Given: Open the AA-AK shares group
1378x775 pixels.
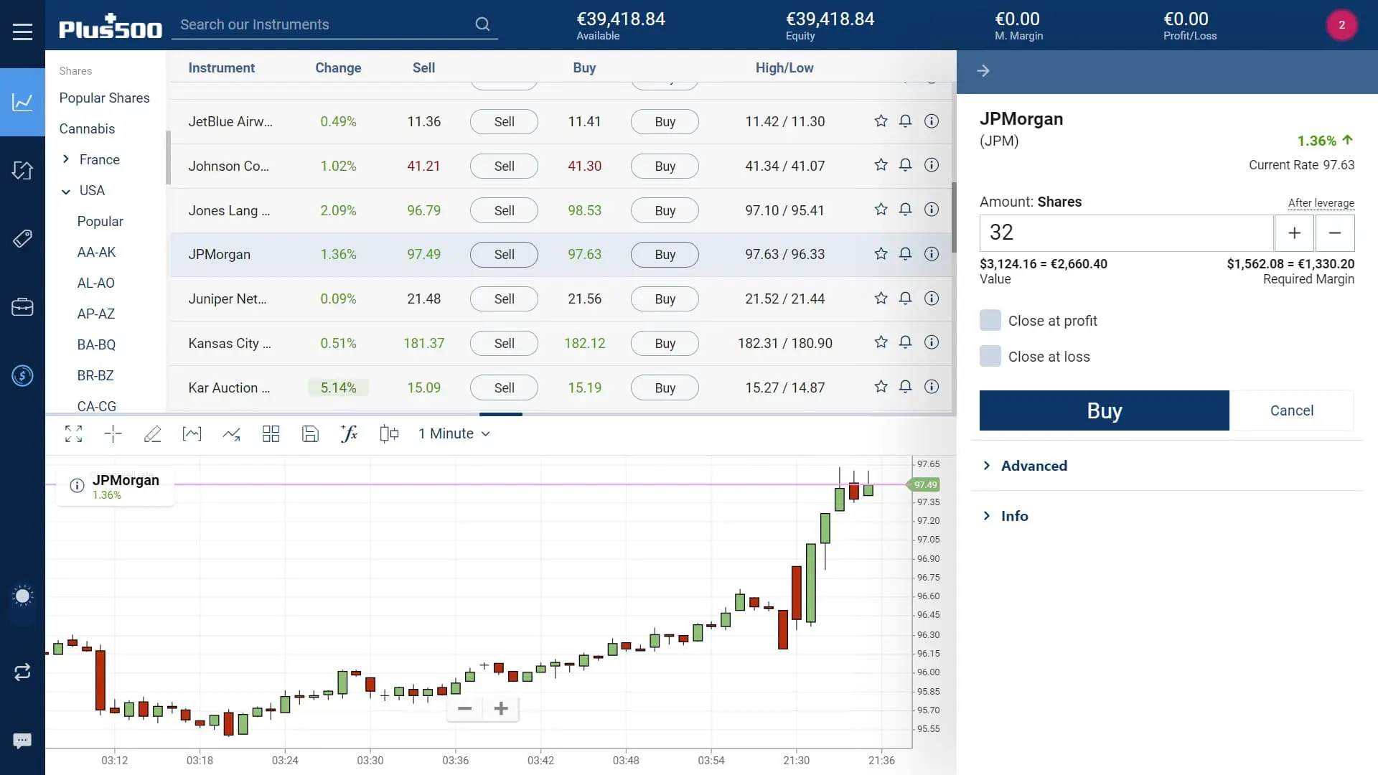Looking at the screenshot, I should [x=96, y=253].
